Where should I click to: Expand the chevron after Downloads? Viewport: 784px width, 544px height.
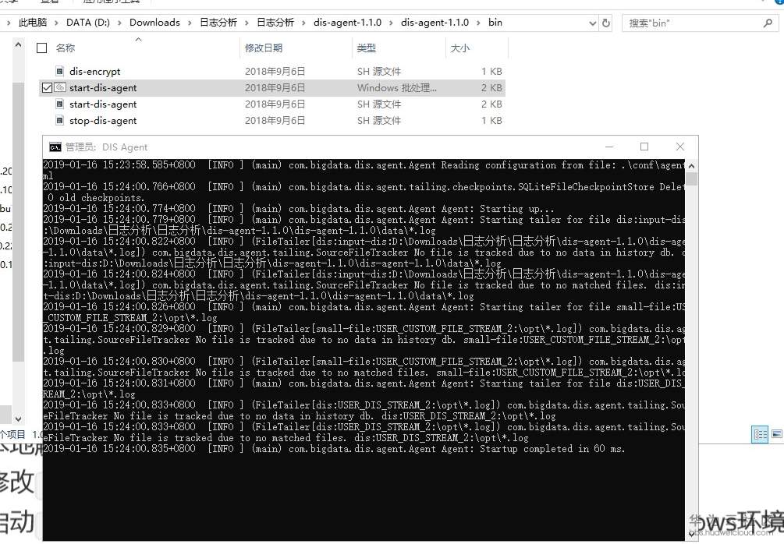[x=190, y=23]
